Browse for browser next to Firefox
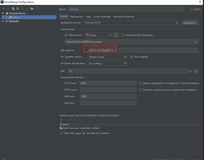Viewport: 204px width, 160px height. click(116, 35)
